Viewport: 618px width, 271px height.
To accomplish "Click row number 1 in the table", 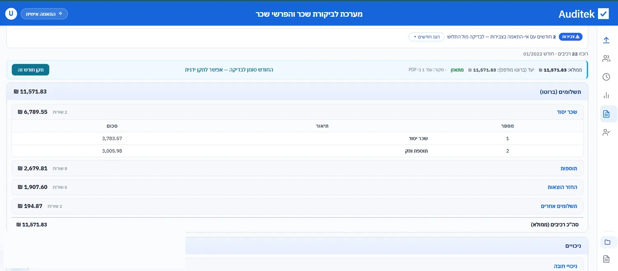I will [x=507, y=138].
